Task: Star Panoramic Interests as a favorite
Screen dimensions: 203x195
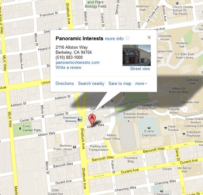Action: [127, 38]
